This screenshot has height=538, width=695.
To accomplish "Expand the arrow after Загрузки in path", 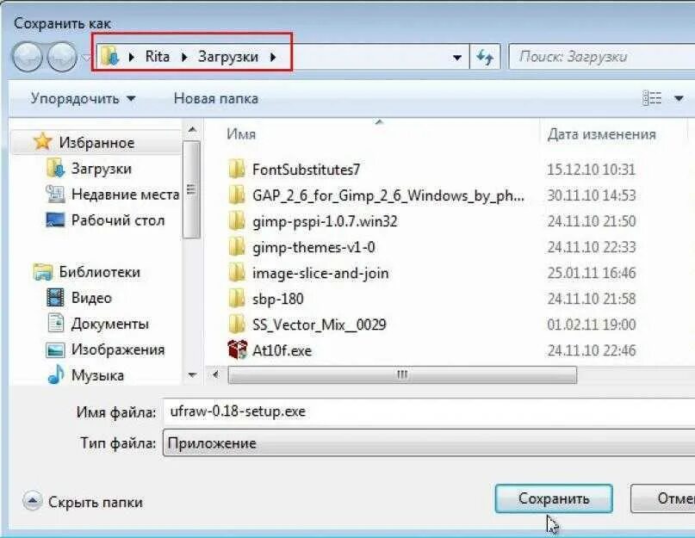I will [273, 57].
